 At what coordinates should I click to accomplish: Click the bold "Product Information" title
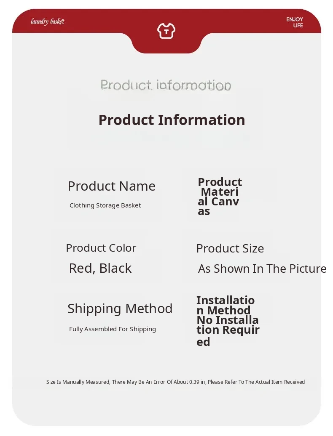172,120
